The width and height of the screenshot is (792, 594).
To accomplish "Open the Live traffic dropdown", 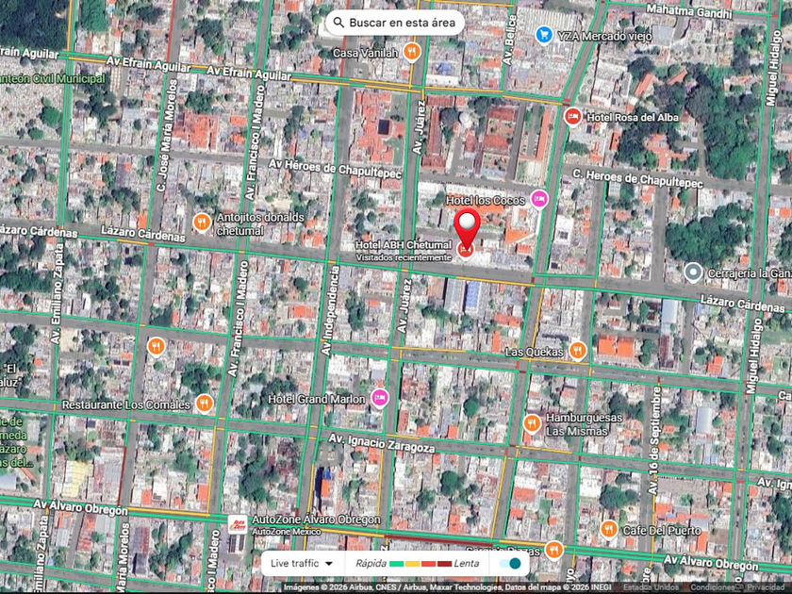I will point(302,563).
